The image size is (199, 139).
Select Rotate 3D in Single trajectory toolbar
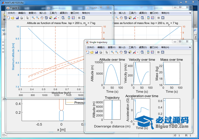126,52
